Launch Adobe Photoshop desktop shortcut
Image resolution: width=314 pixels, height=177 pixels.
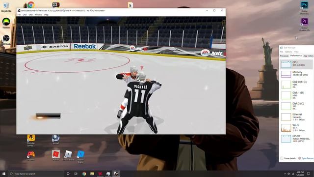(x=304, y=8)
